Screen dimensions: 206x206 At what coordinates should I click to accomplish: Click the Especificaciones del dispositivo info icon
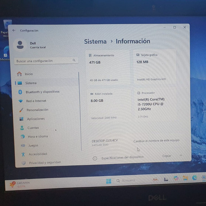[x=95, y=159]
